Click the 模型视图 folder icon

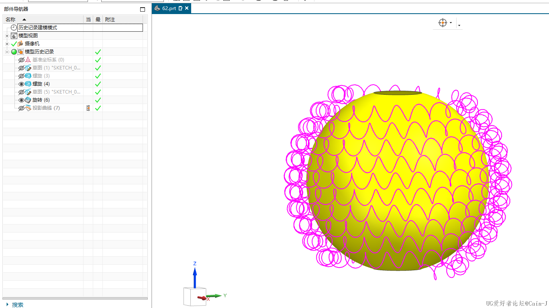click(14, 36)
